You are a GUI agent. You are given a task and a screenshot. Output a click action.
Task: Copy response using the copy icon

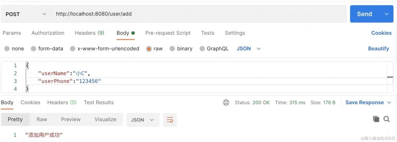[376, 119]
